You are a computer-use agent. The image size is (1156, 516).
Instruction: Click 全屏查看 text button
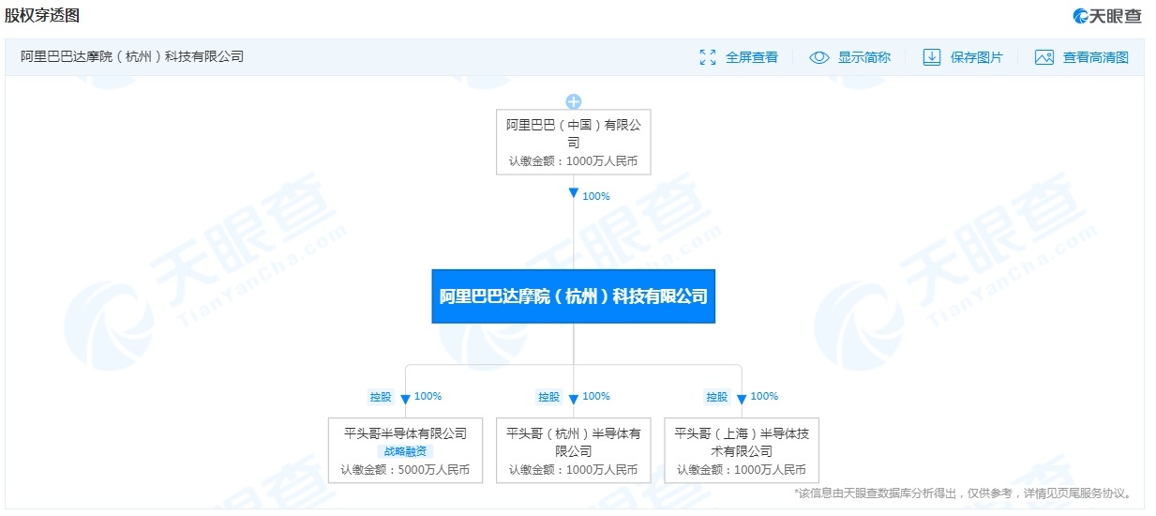point(751,57)
